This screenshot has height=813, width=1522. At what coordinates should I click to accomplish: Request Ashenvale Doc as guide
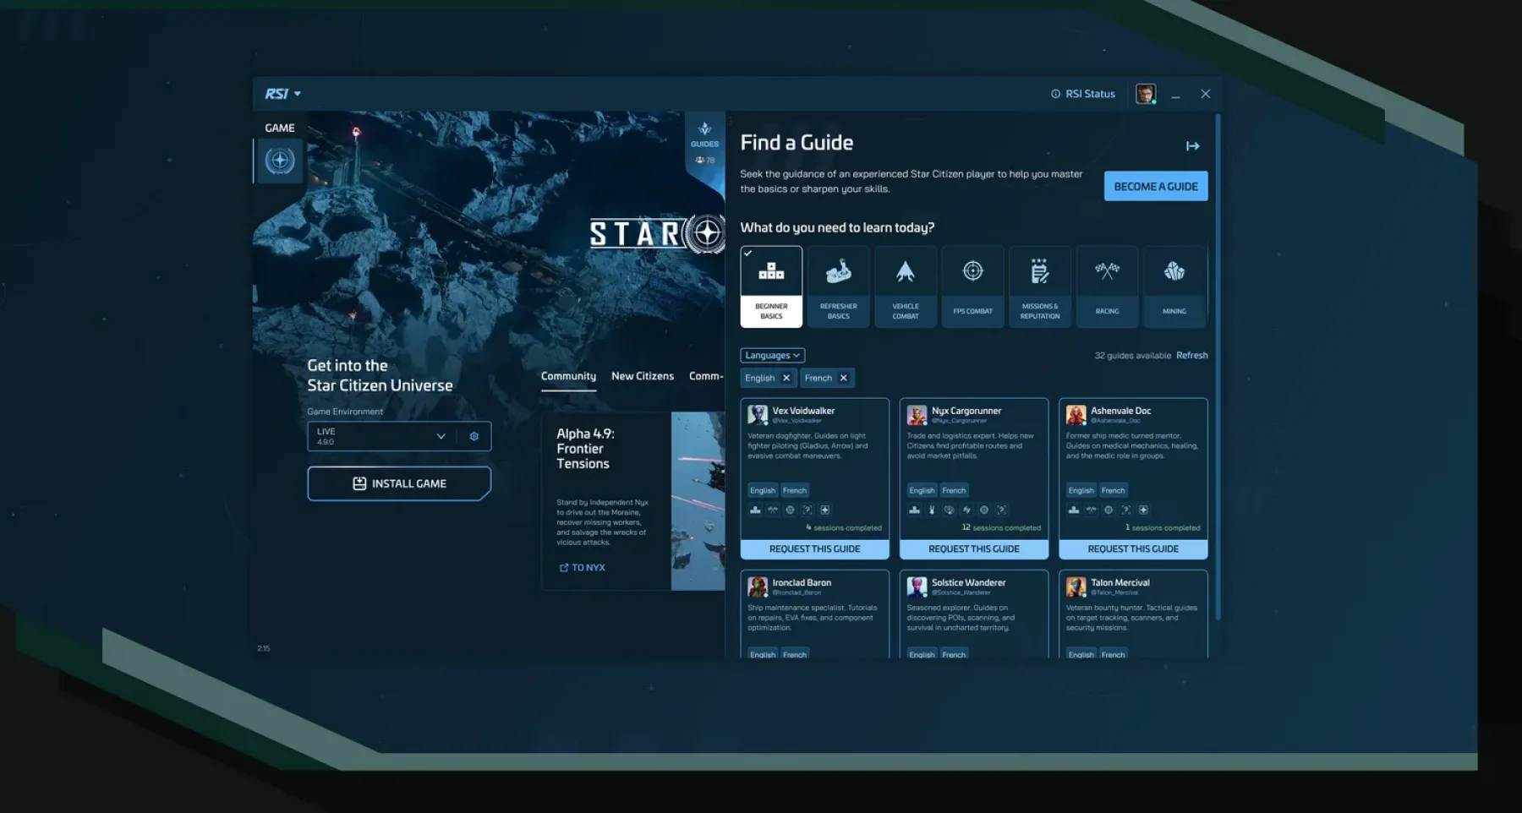pyautogui.click(x=1133, y=549)
